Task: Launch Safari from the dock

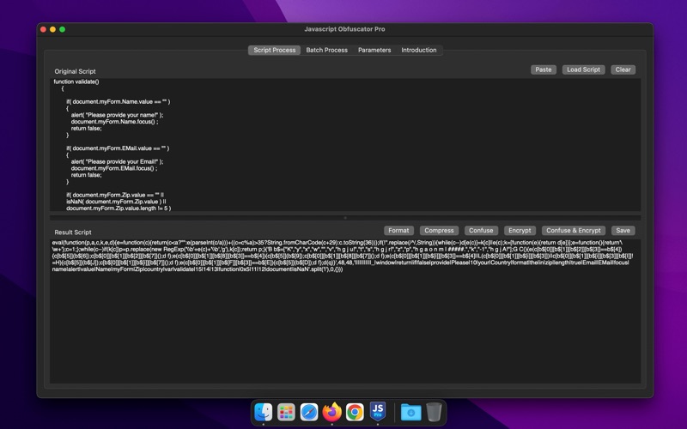Action: tap(309, 412)
